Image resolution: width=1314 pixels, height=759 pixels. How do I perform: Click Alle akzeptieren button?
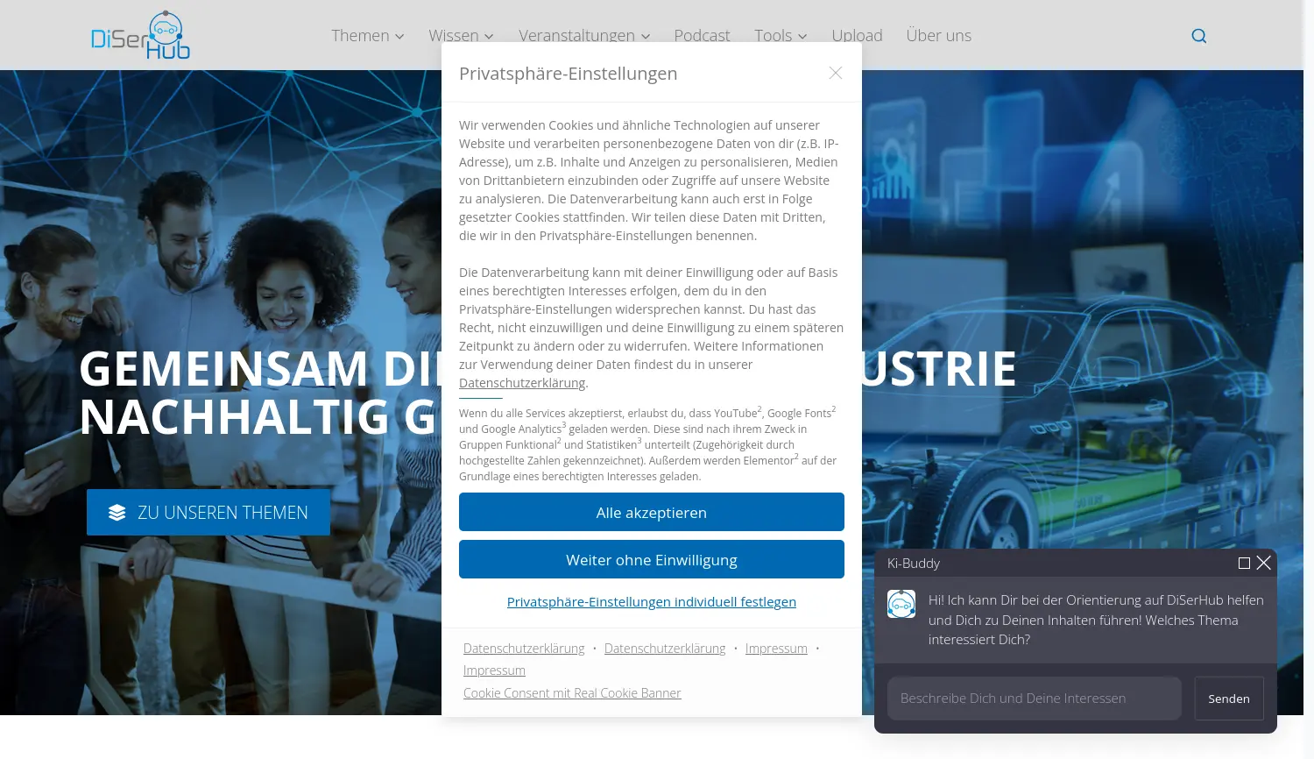(x=652, y=512)
